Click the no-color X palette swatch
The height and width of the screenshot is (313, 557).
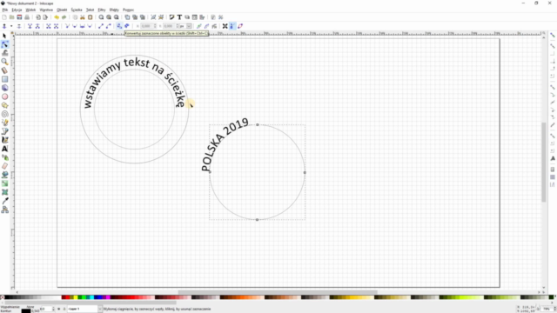click(2, 297)
